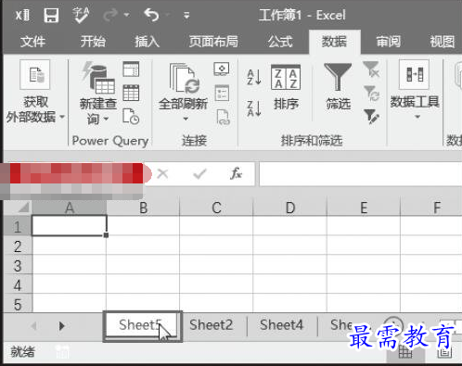Switch to the 开始 ribbon tab
Image resolution: width=462 pixels, height=366 pixels.
[x=93, y=42]
